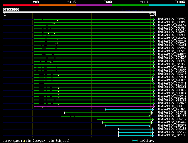Click the purple arrowhead on the UniRef100_A9RLL8 row
The image size is (188, 143).
[x=154, y=106]
